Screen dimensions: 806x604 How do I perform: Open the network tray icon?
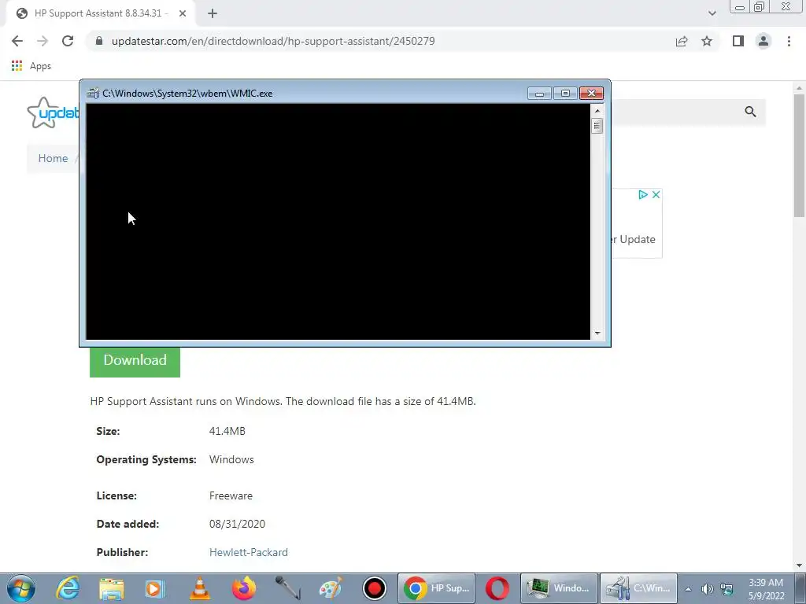pyautogui.click(x=727, y=589)
